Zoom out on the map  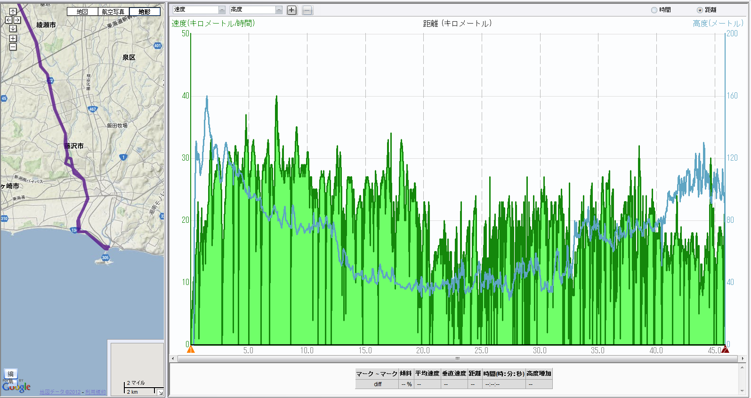click(13, 47)
